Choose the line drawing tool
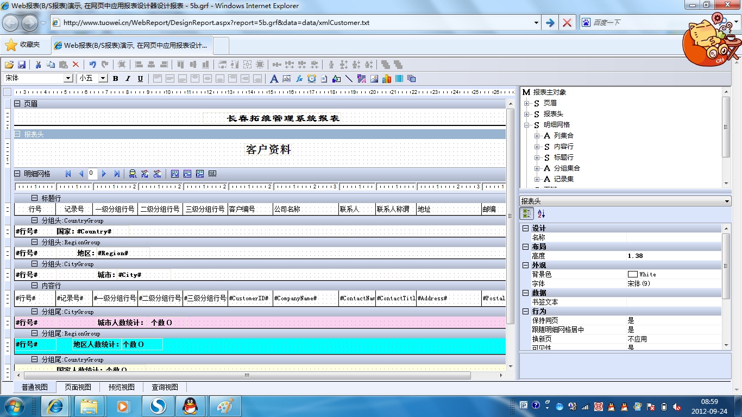 coord(349,79)
